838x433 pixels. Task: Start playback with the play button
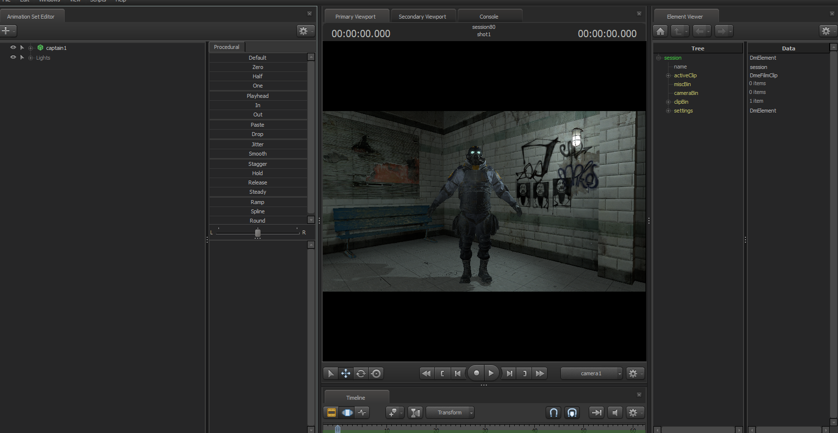coord(491,373)
